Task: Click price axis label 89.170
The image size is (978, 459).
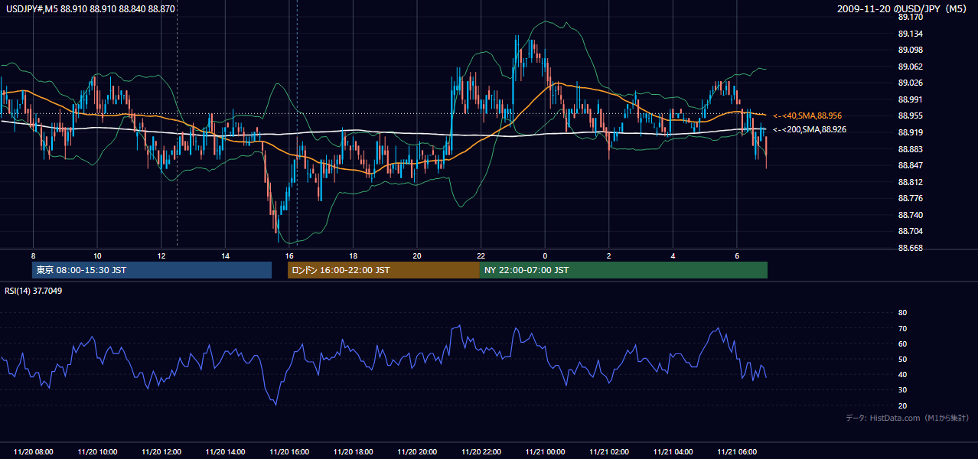Action: 910,17
